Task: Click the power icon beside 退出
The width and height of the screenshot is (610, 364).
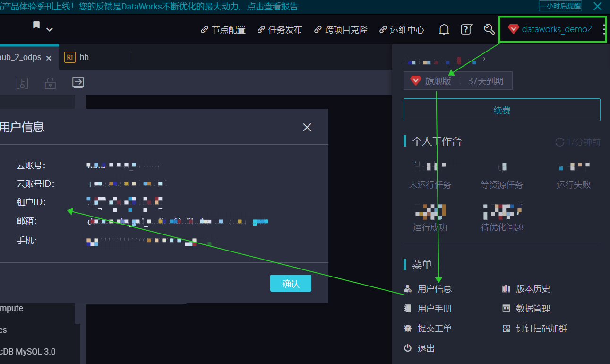Action: (x=408, y=348)
